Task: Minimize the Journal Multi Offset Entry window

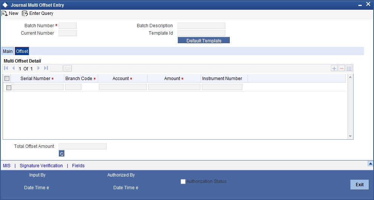Action: [360, 5]
